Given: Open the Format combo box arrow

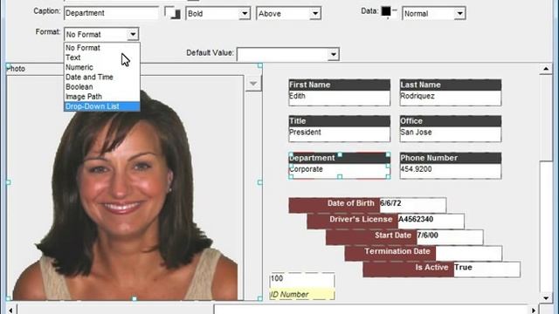Looking at the screenshot, I should point(133,35).
